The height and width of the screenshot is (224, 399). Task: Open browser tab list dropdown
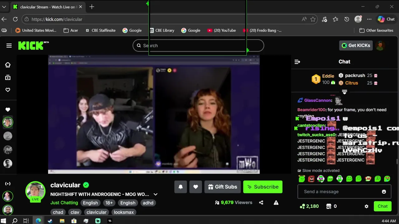pos(4,7)
